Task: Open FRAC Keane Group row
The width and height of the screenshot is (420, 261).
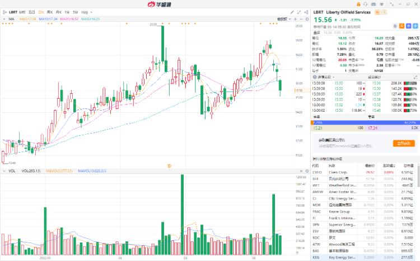Action: click(363, 212)
